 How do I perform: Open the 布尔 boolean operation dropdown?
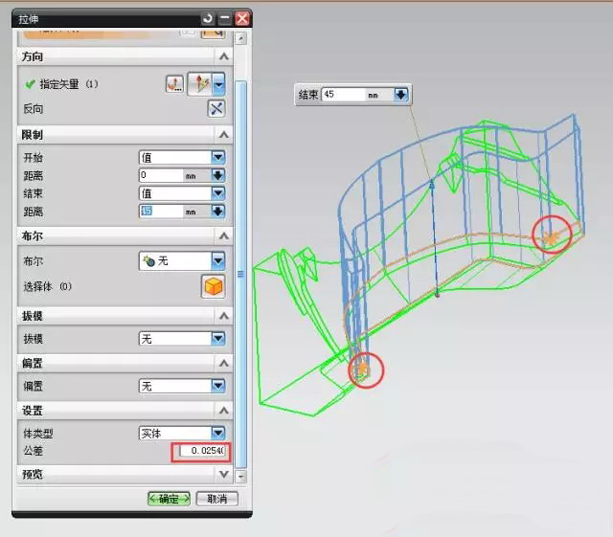[217, 260]
